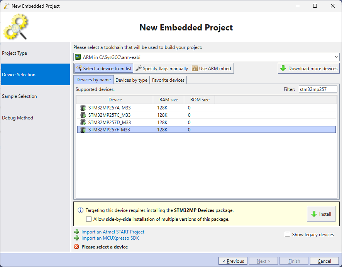This screenshot has width=342, height=267.
Task: Sort by the Device column header
Action: click(115, 99)
